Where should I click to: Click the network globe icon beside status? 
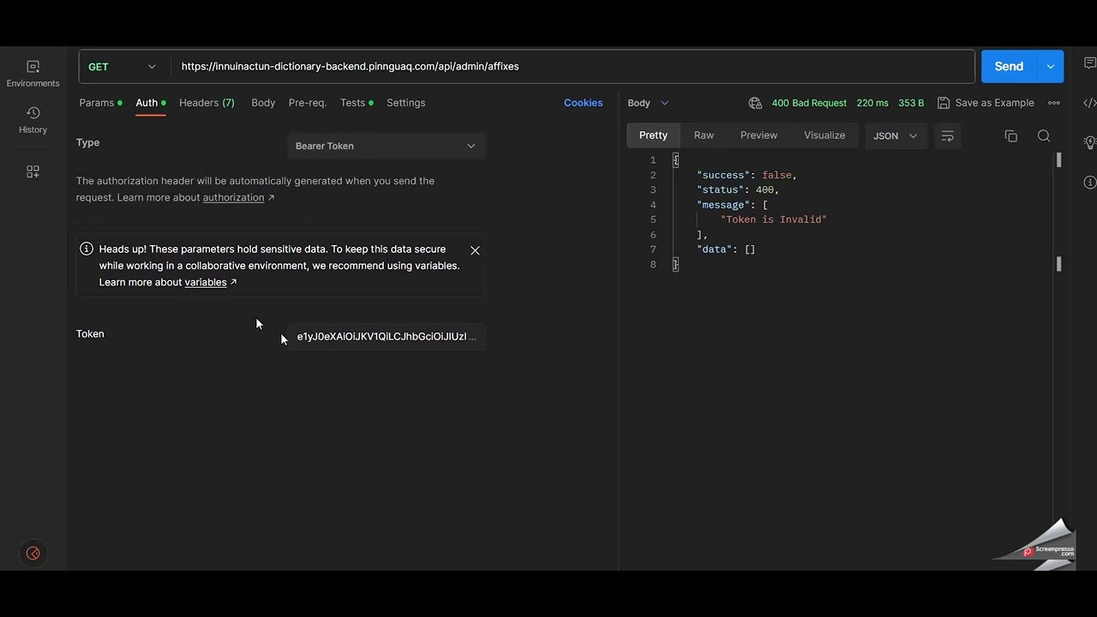tap(755, 103)
